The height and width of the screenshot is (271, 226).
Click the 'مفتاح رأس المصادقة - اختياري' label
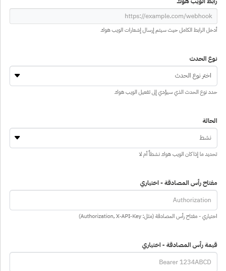click(178, 183)
